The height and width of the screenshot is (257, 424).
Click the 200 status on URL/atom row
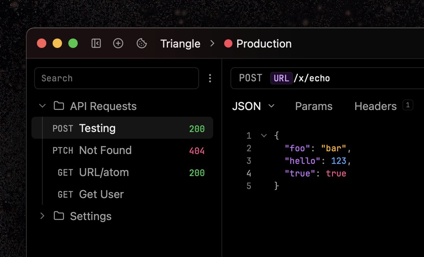(x=197, y=173)
